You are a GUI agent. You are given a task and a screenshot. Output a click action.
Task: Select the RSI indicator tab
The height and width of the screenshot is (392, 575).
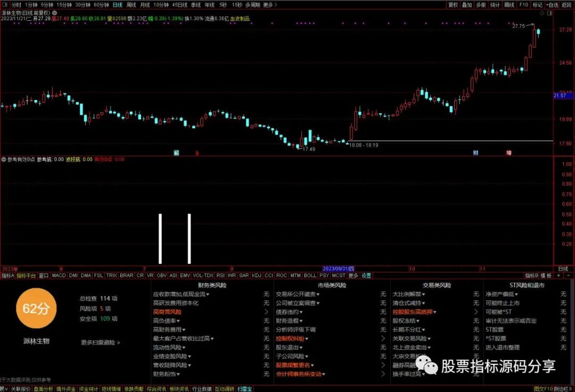coord(220,276)
